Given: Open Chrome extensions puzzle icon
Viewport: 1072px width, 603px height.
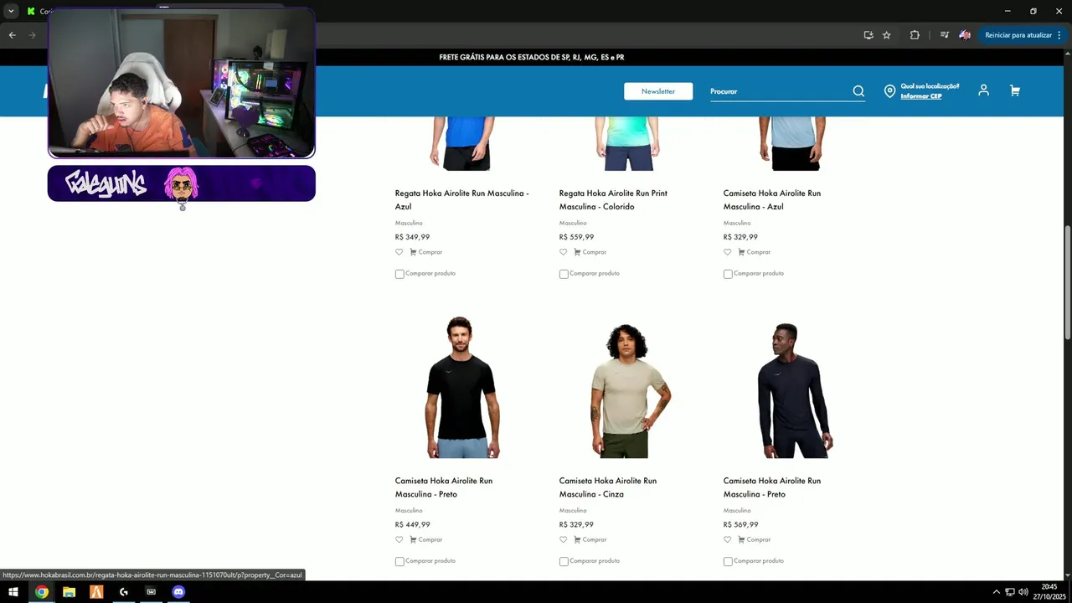Looking at the screenshot, I should point(915,35).
